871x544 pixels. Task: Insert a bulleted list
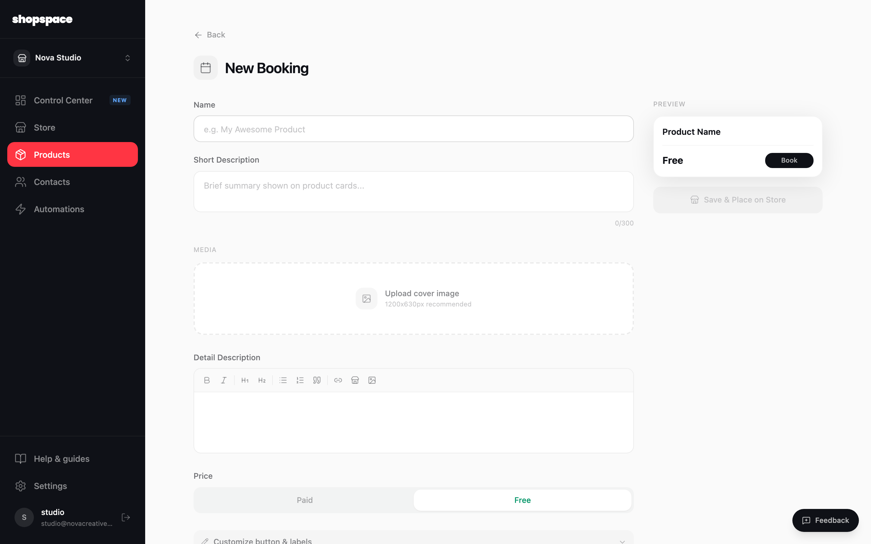(x=283, y=380)
